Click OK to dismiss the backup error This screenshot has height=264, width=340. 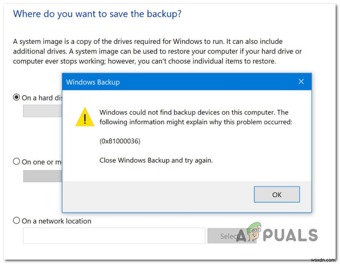277,194
